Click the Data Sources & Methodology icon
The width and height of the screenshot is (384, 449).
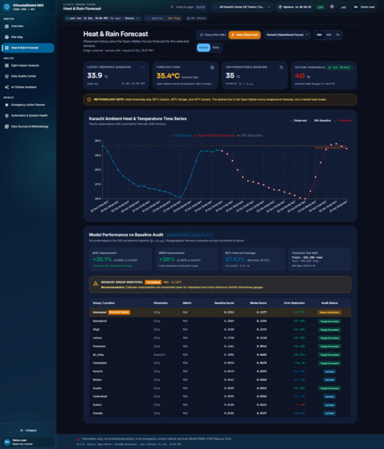pyautogui.click(x=6, y=126)
